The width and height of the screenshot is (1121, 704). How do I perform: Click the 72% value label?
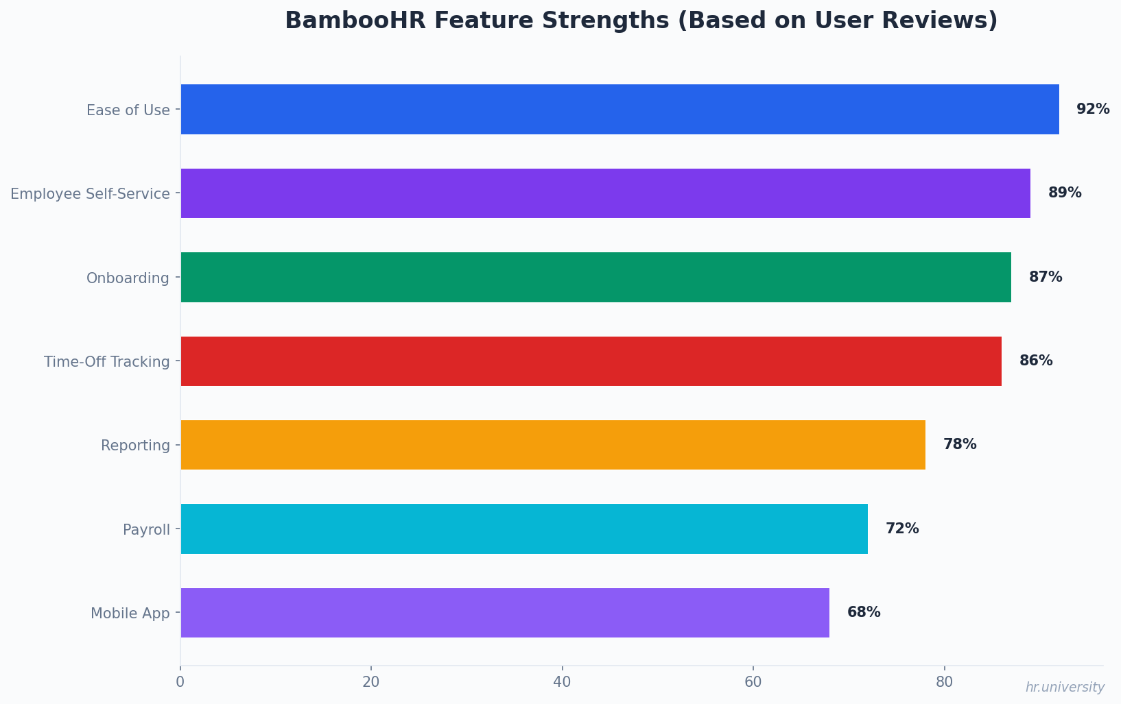(901, 529)
